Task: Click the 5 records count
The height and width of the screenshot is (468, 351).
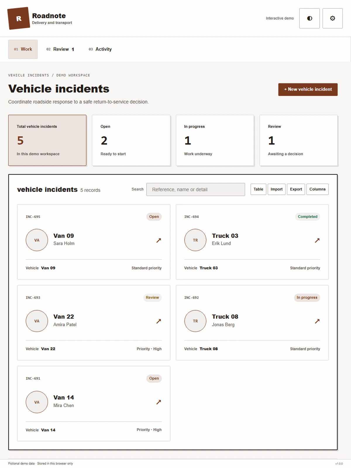Action: point(90,190)
